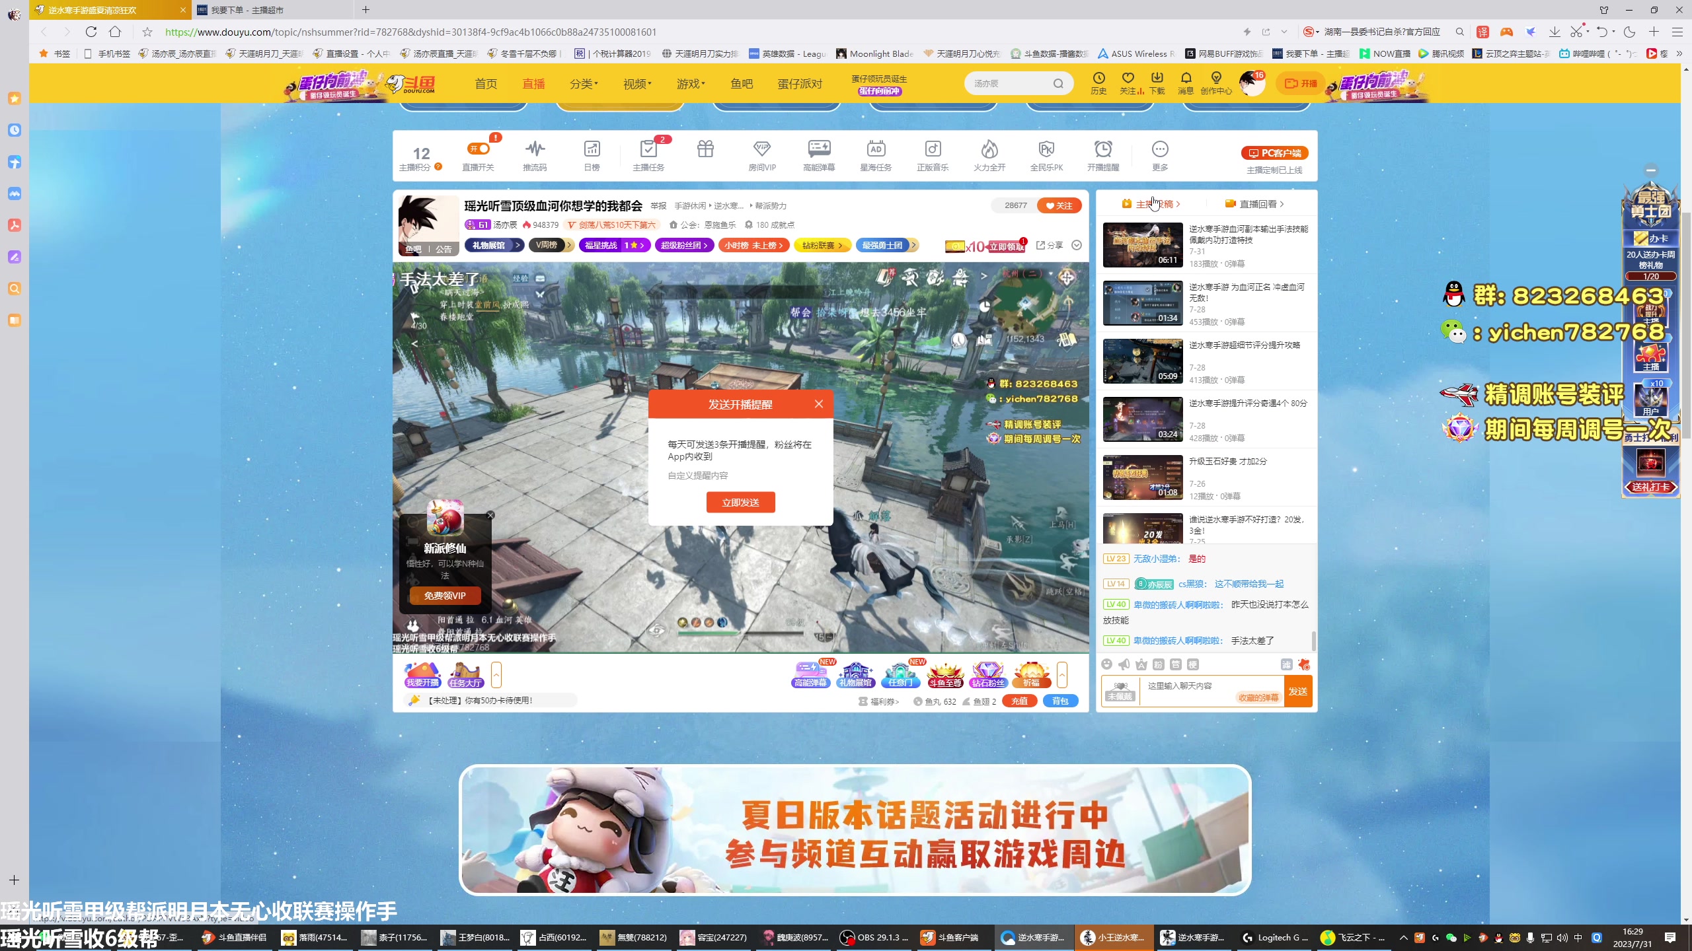
Task: Switch to the 直播回看 tab
Action: tap(1254, 204)
